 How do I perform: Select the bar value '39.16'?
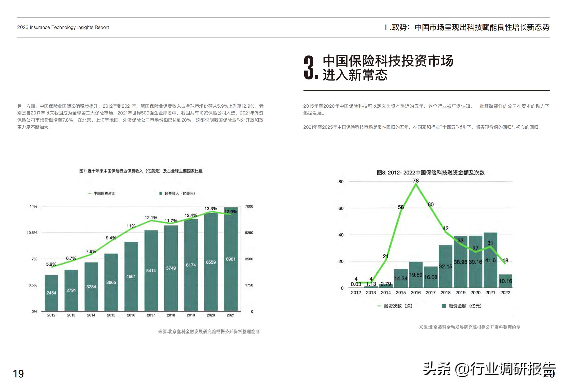475,262
